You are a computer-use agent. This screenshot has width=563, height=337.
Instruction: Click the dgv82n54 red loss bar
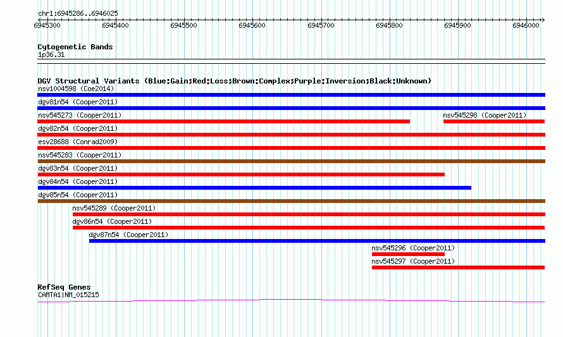tap(291, 135)
